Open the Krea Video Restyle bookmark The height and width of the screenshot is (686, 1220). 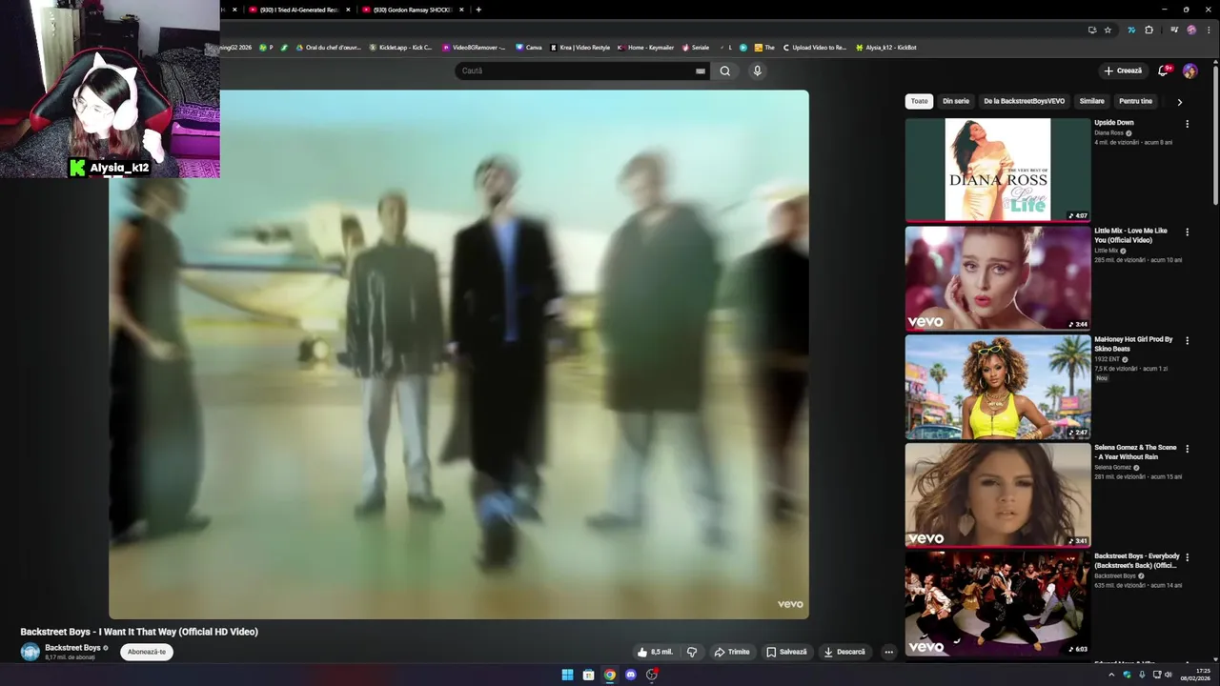coord(580,47)
